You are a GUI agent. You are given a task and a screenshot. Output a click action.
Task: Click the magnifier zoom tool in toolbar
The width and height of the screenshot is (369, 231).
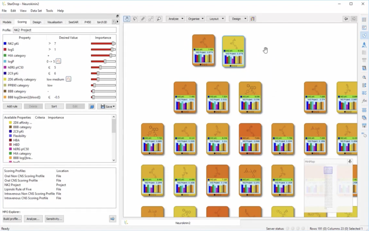pyautogui.click(x=159, y=19)
